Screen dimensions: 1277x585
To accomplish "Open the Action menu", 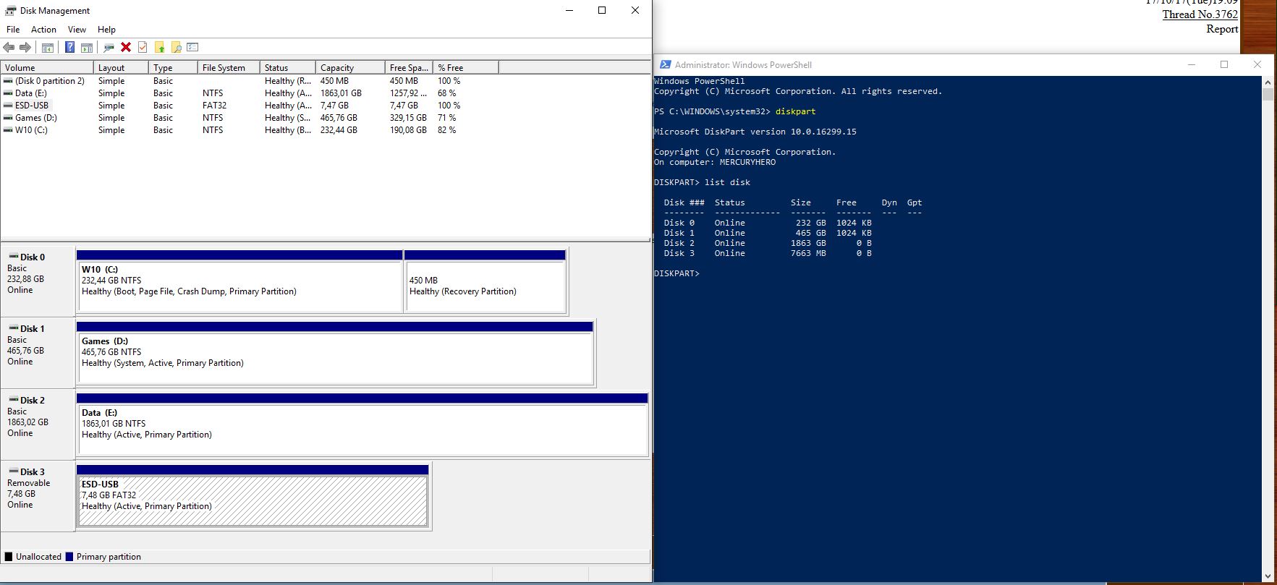I will pos(43,30).
